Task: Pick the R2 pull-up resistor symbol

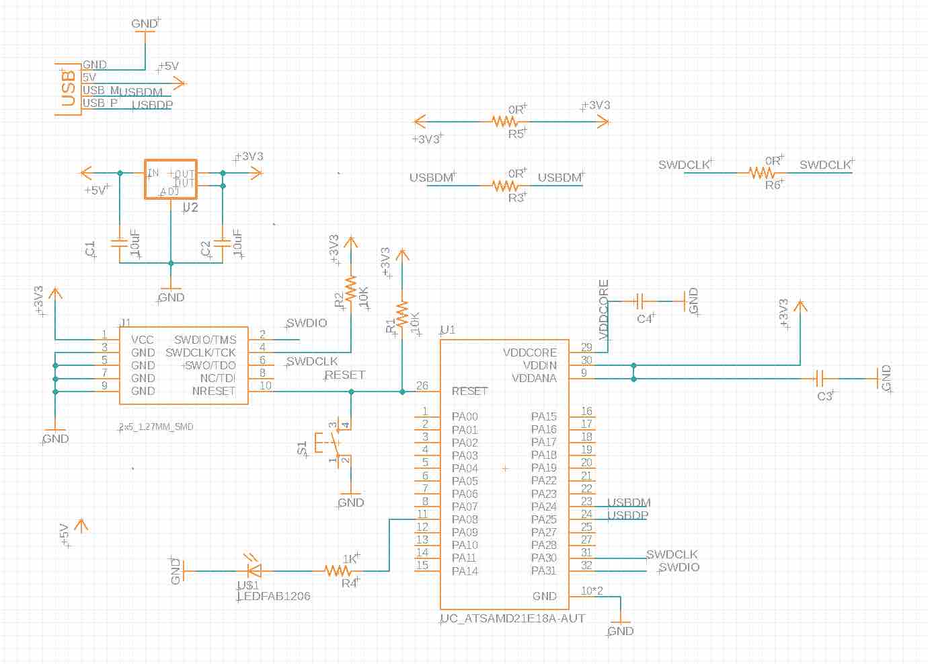Action: click(x=350, y=288)
